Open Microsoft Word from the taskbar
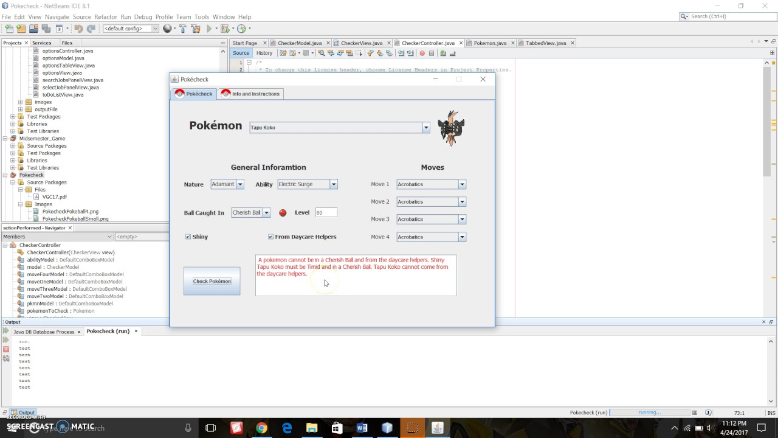 362,428
